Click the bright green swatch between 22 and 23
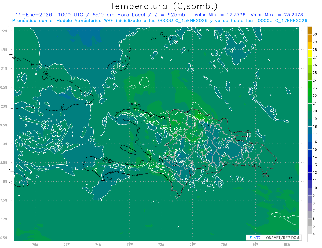Viewport: 322px width, 248px height. click(x=310, y=92)
